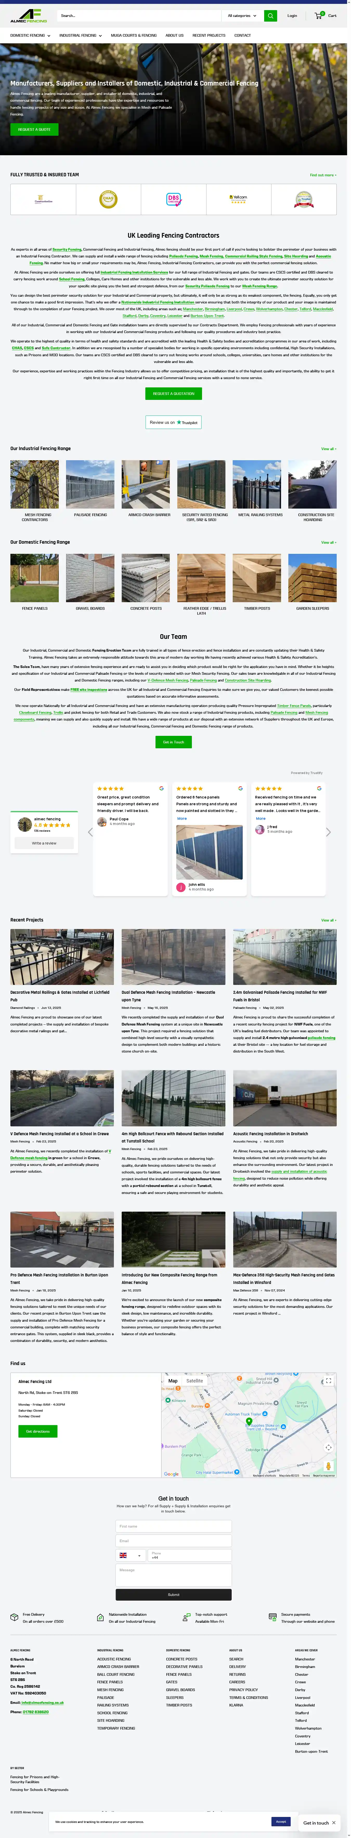The image size is (351, 1838).
Task: Go to the About Us page
Action: pyautogui.click(x=175, y=35)
